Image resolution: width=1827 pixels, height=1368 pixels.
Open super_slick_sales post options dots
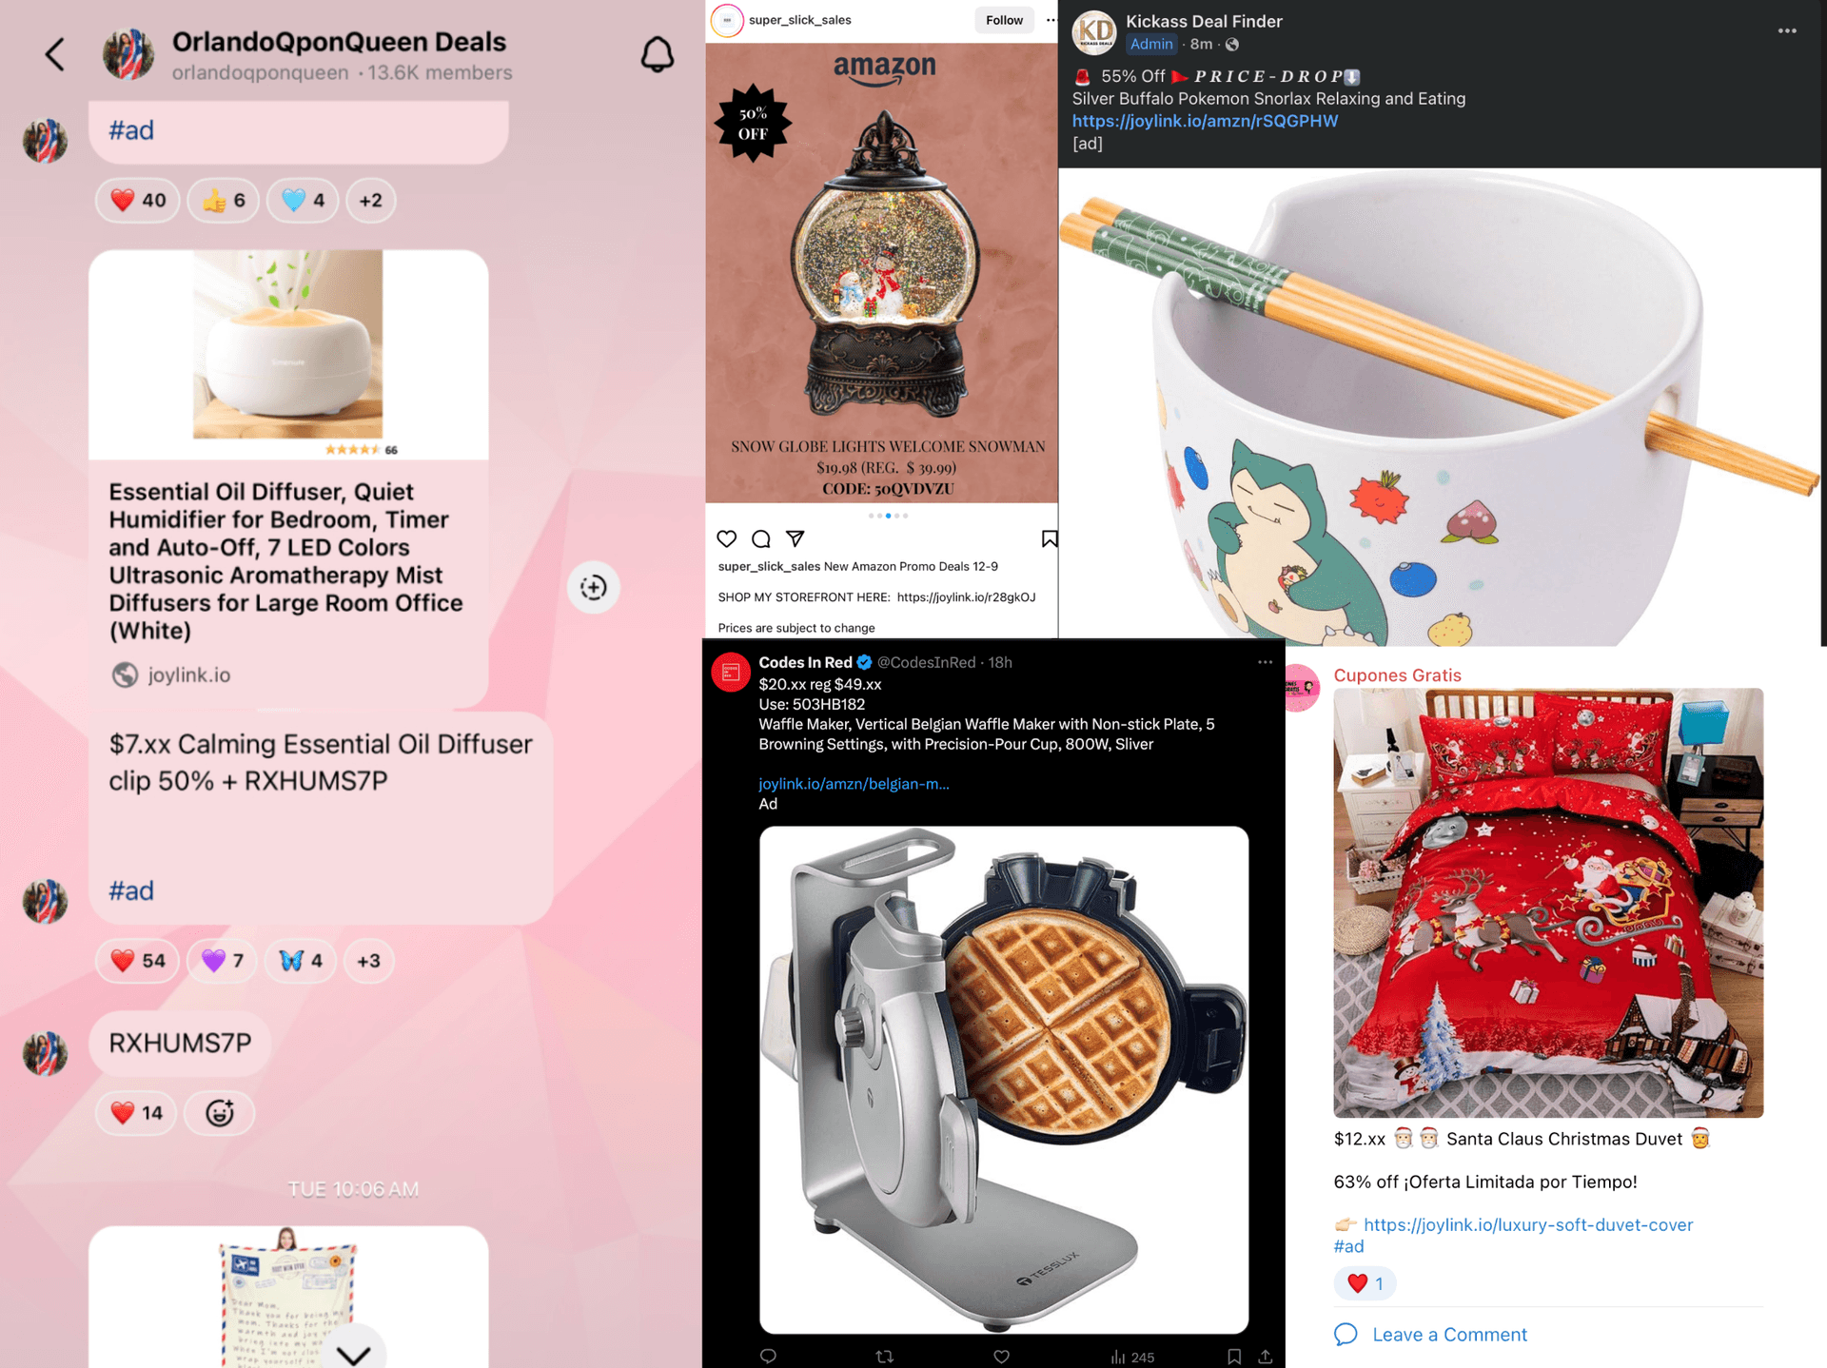1051,20
